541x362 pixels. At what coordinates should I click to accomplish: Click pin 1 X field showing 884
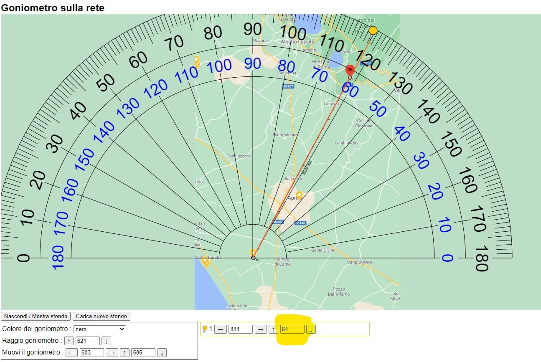241,329
